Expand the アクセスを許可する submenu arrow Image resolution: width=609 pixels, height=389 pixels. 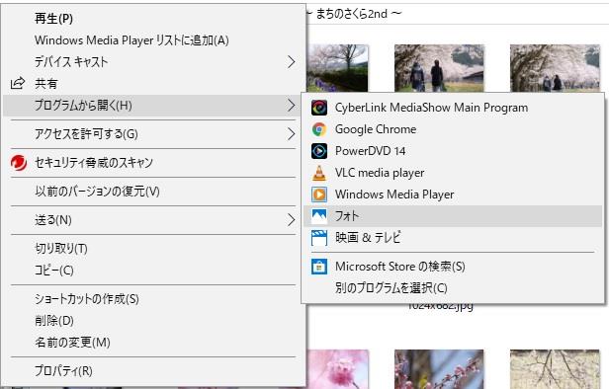(x=291, y=134)
